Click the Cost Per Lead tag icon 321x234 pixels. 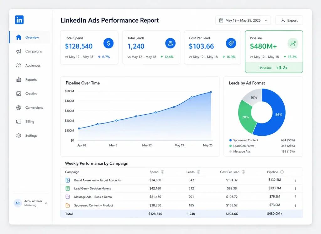(x=231, y=43)
